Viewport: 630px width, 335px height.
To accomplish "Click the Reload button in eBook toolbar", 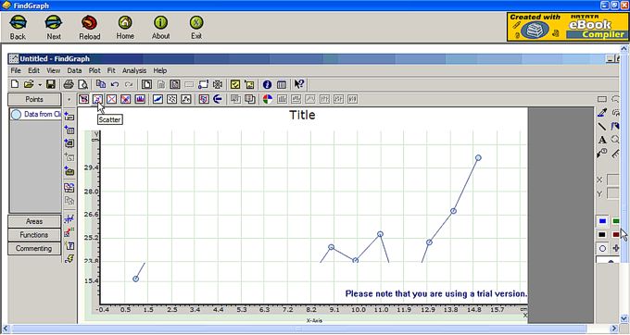I will click(89, 28).
